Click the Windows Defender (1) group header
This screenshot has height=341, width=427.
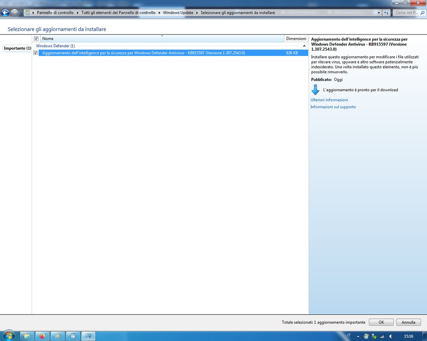pyautogui.click(x=55, y=46)
